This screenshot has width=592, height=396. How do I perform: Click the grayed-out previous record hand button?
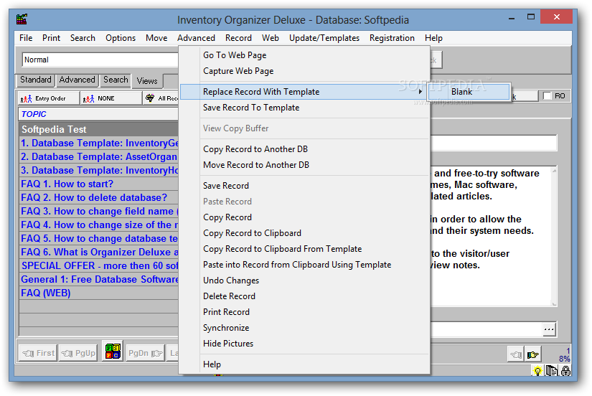click(x=516, y=354)
